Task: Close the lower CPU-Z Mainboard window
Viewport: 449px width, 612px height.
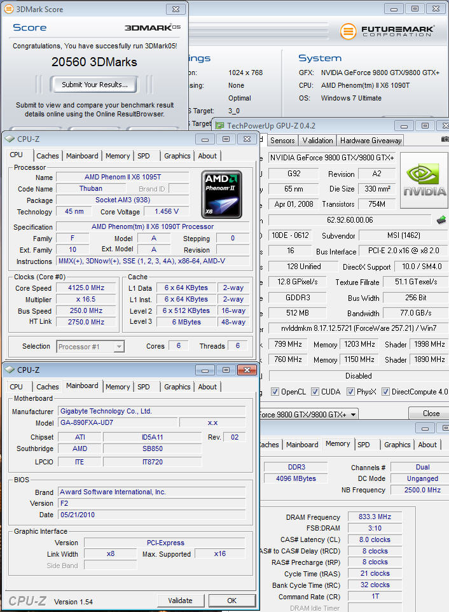Action: tap(247, 370)
